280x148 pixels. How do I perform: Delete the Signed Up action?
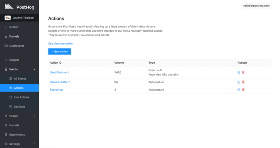(243, 90)
